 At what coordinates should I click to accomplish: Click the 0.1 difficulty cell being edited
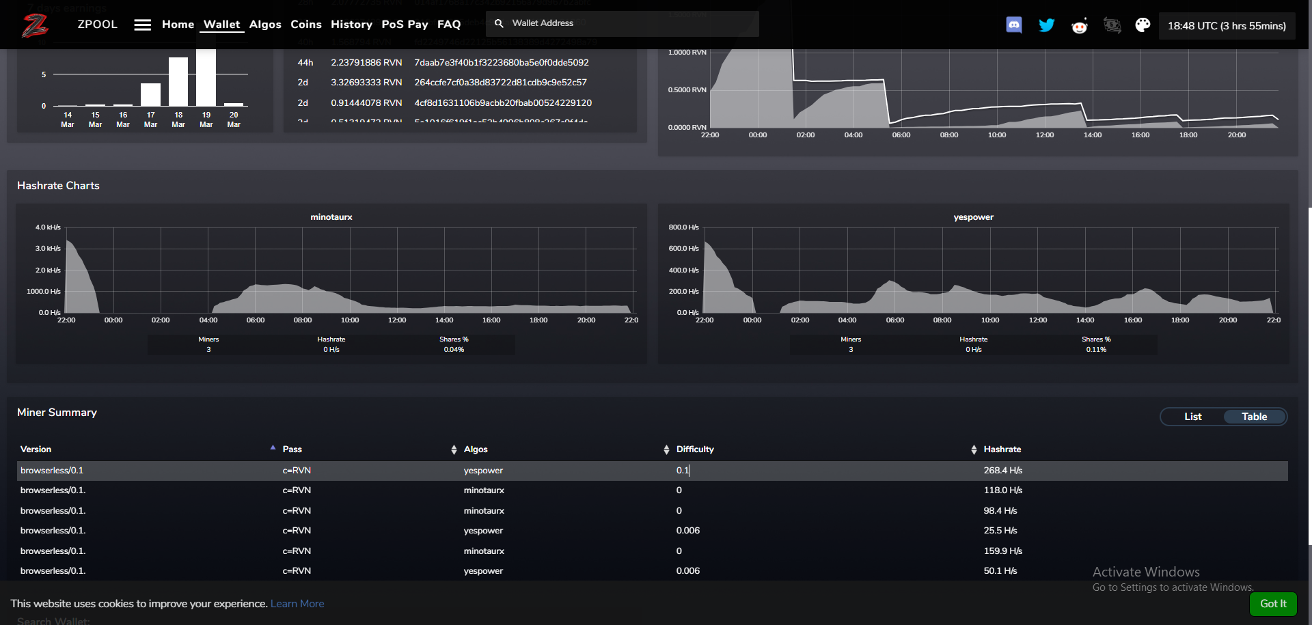(x=683, y=471)
